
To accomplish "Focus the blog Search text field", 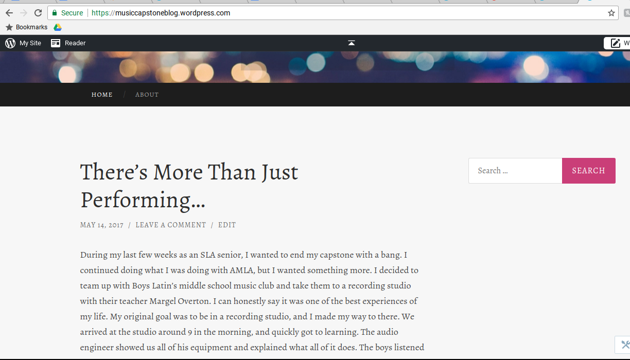I will [515, 171].
